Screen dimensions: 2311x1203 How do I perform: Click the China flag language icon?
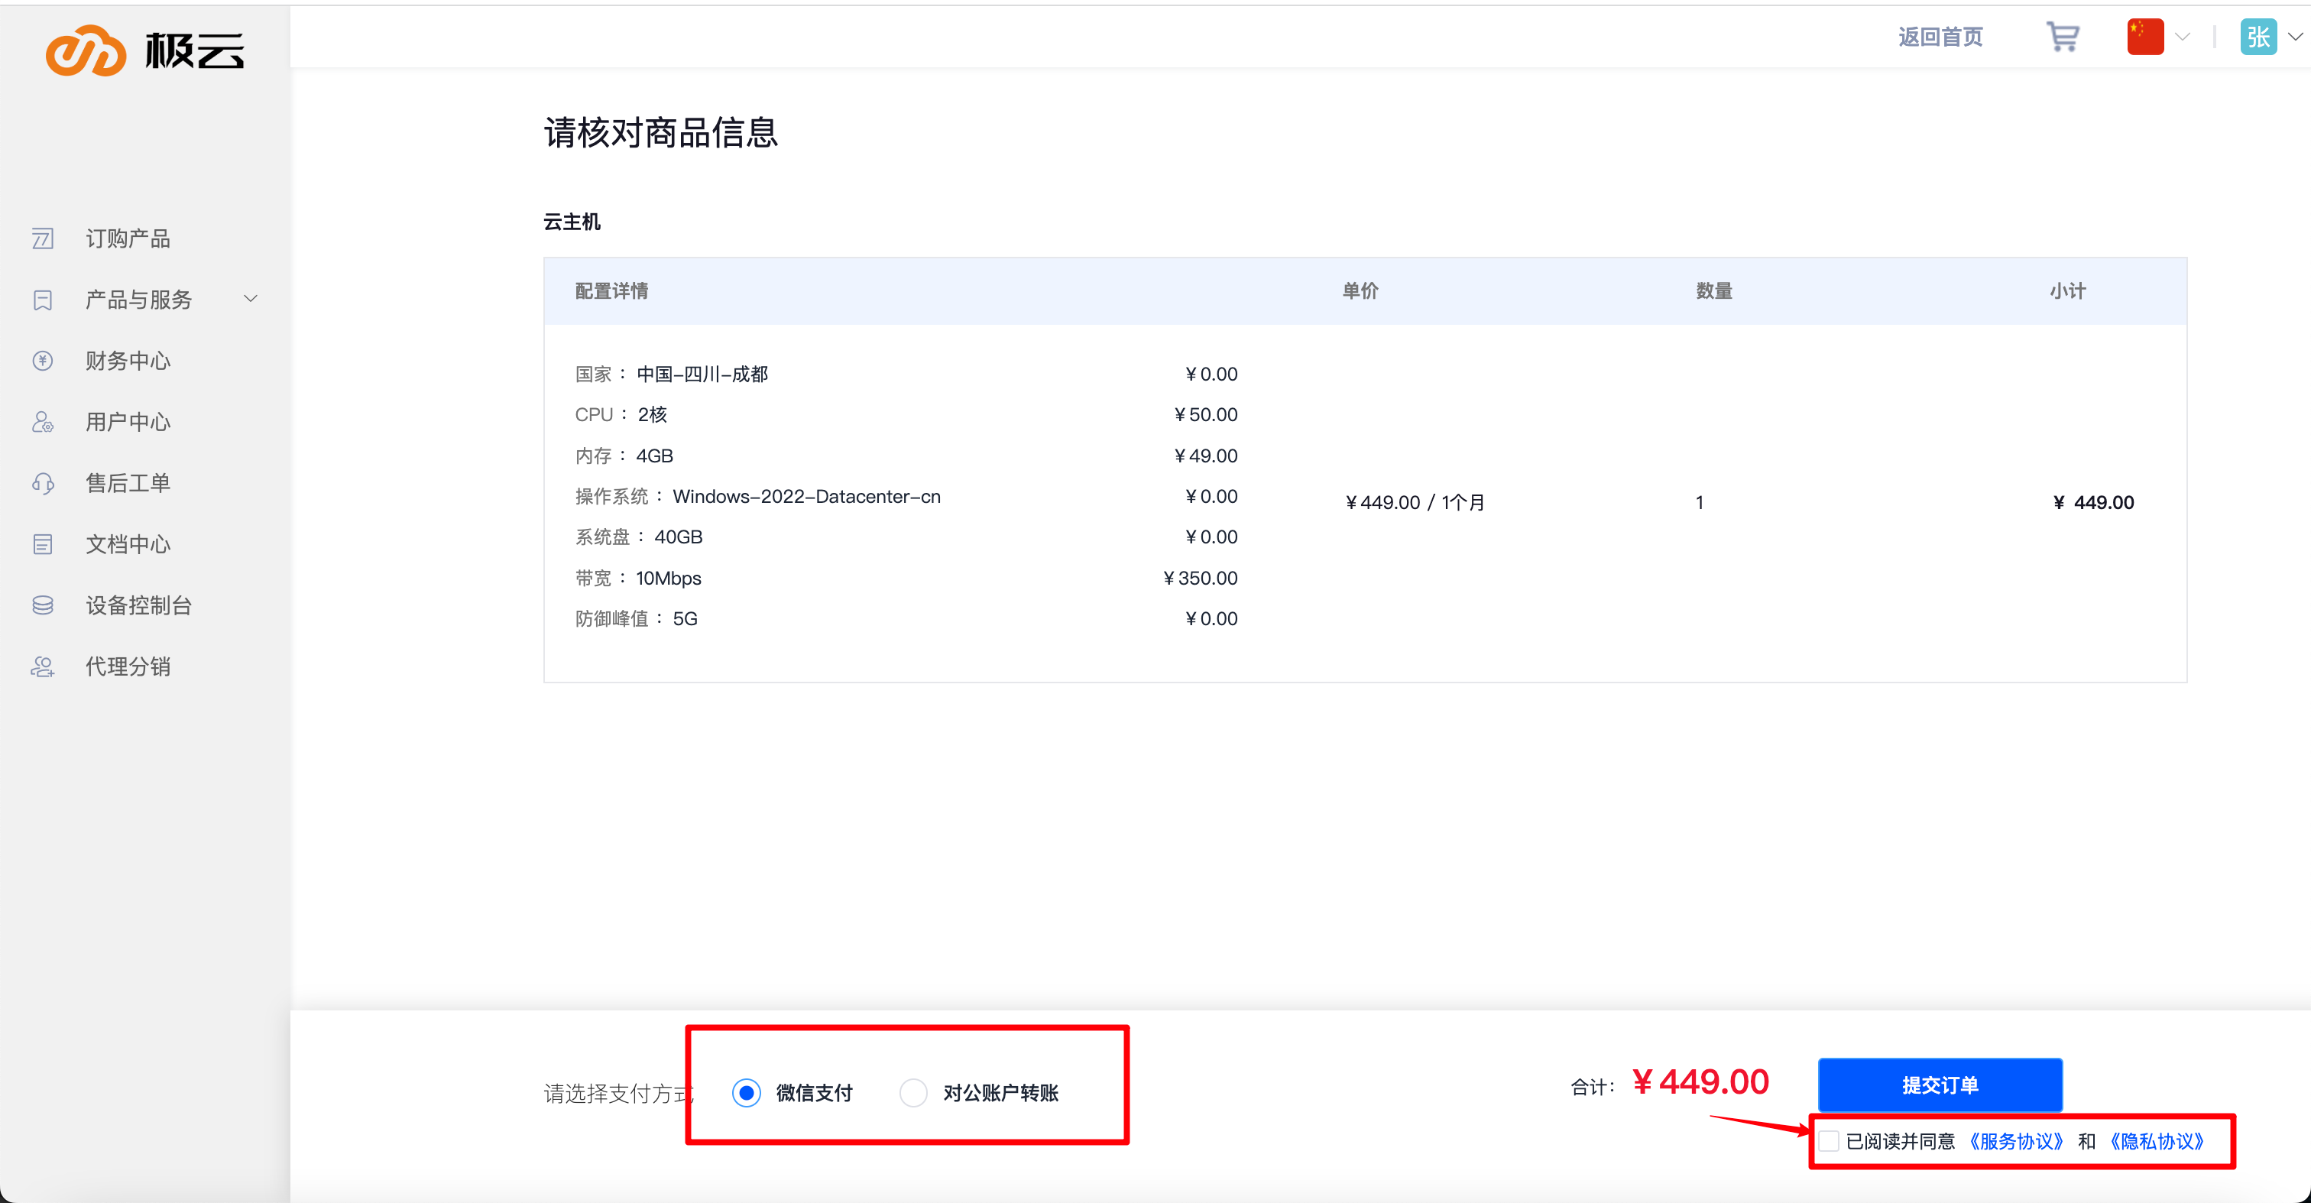[x=2144, y=37]
